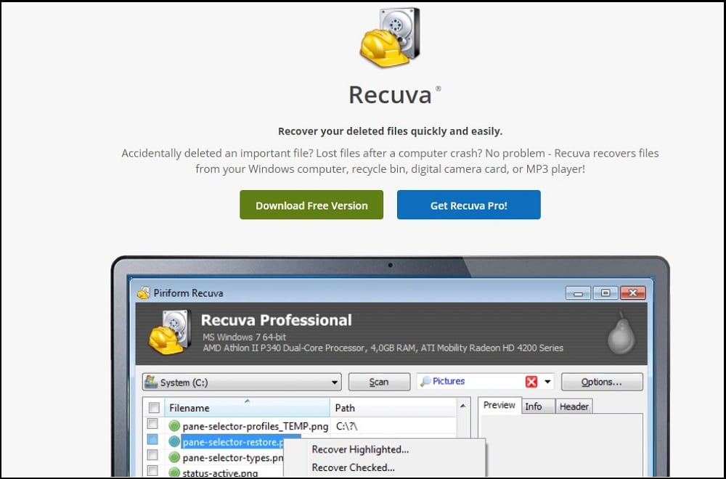Select the status-active.png filename
This screenshot has height=479, width=726.
221,473
